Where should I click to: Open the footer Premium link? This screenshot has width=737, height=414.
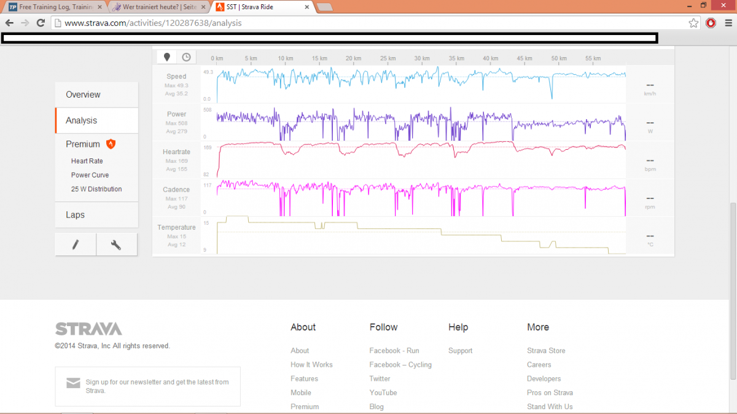click(305, 407)
